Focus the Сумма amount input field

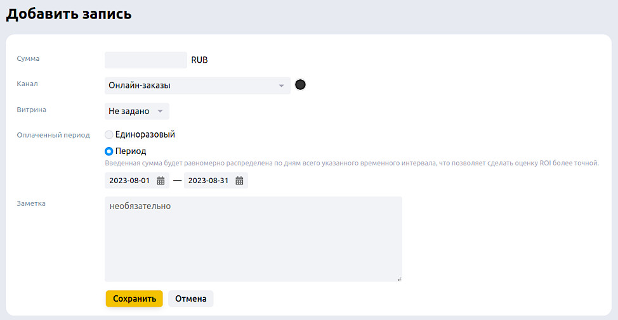tap(145, 60)
